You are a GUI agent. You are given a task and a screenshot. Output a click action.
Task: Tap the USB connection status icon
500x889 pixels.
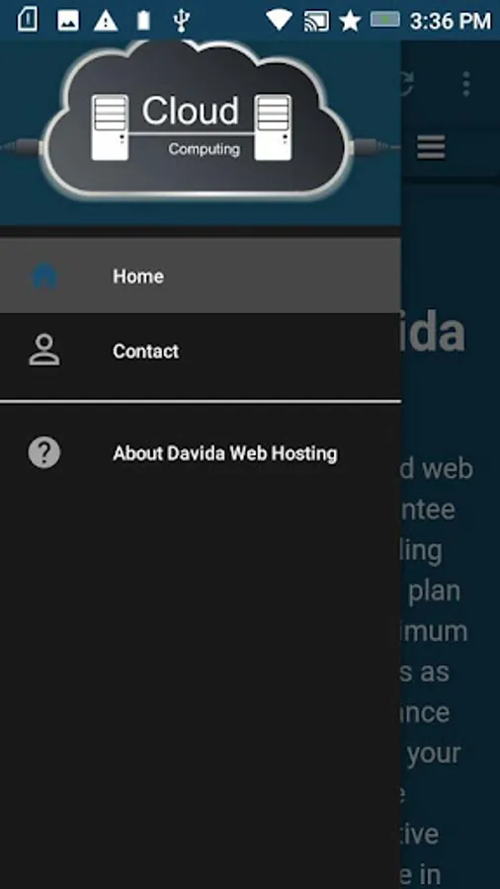click(x=181, y=21)
